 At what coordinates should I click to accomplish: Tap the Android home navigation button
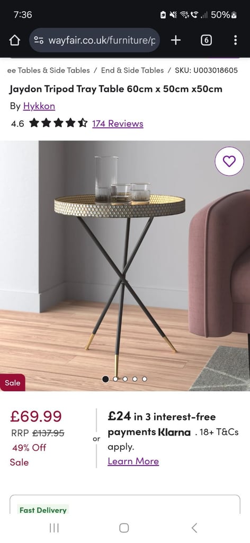[x=124, y=528]
